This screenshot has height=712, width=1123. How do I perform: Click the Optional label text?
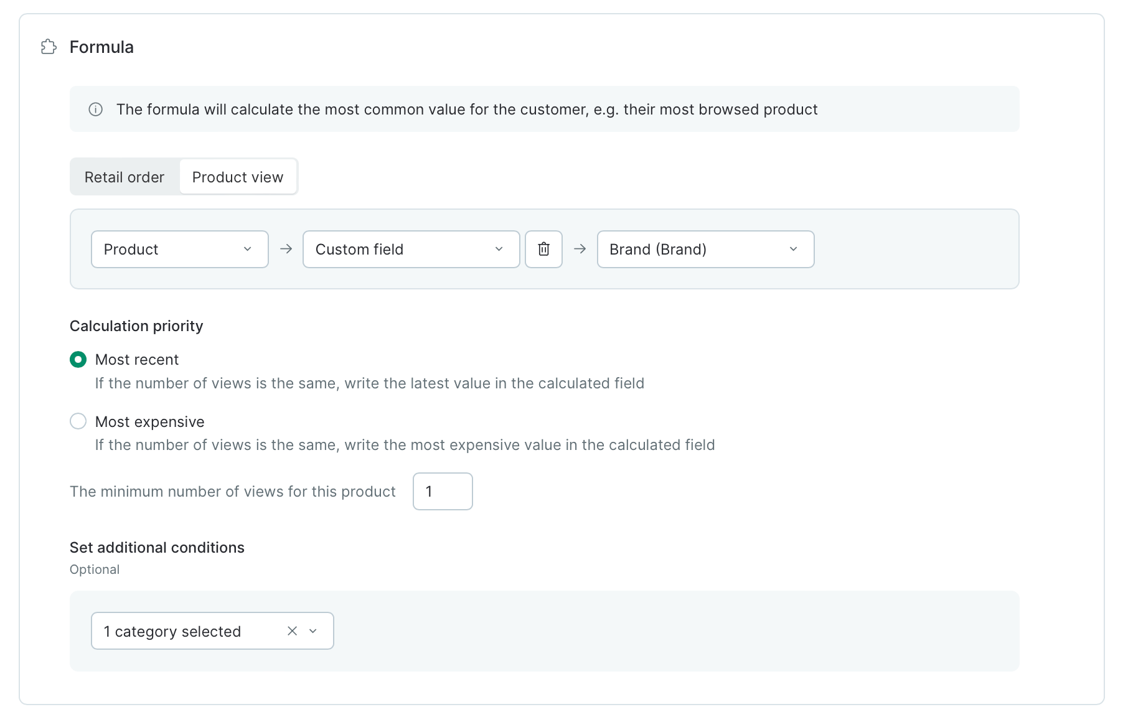tap(95, 569)
